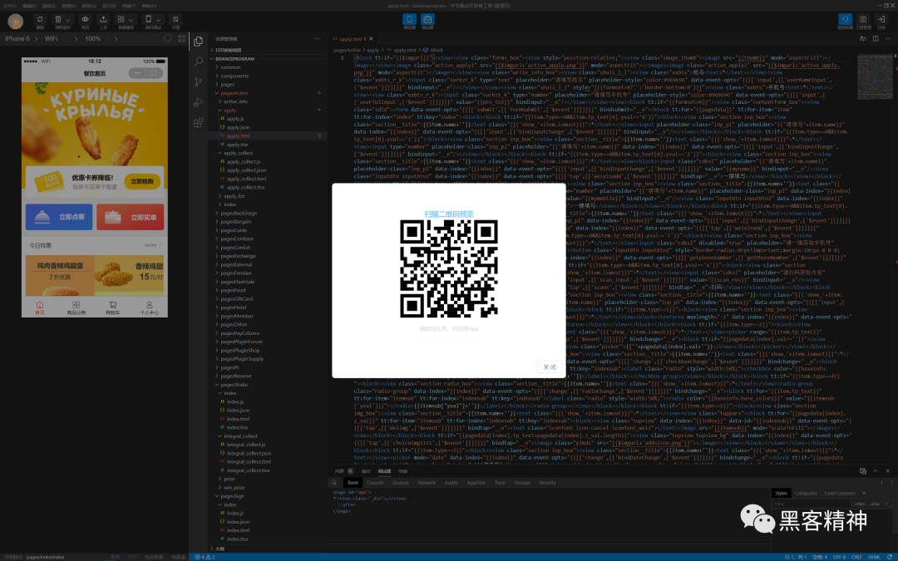Switch to the Storage devtools tab
Image resolution: width=898 pixels, height=561 pixels.
pyautogui.click(x=521, y=483)
